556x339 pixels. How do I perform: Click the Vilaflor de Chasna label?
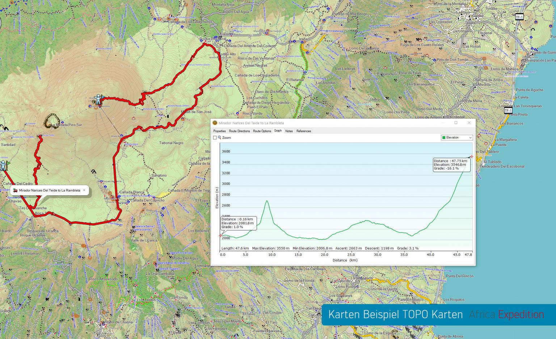pos(118,322)
